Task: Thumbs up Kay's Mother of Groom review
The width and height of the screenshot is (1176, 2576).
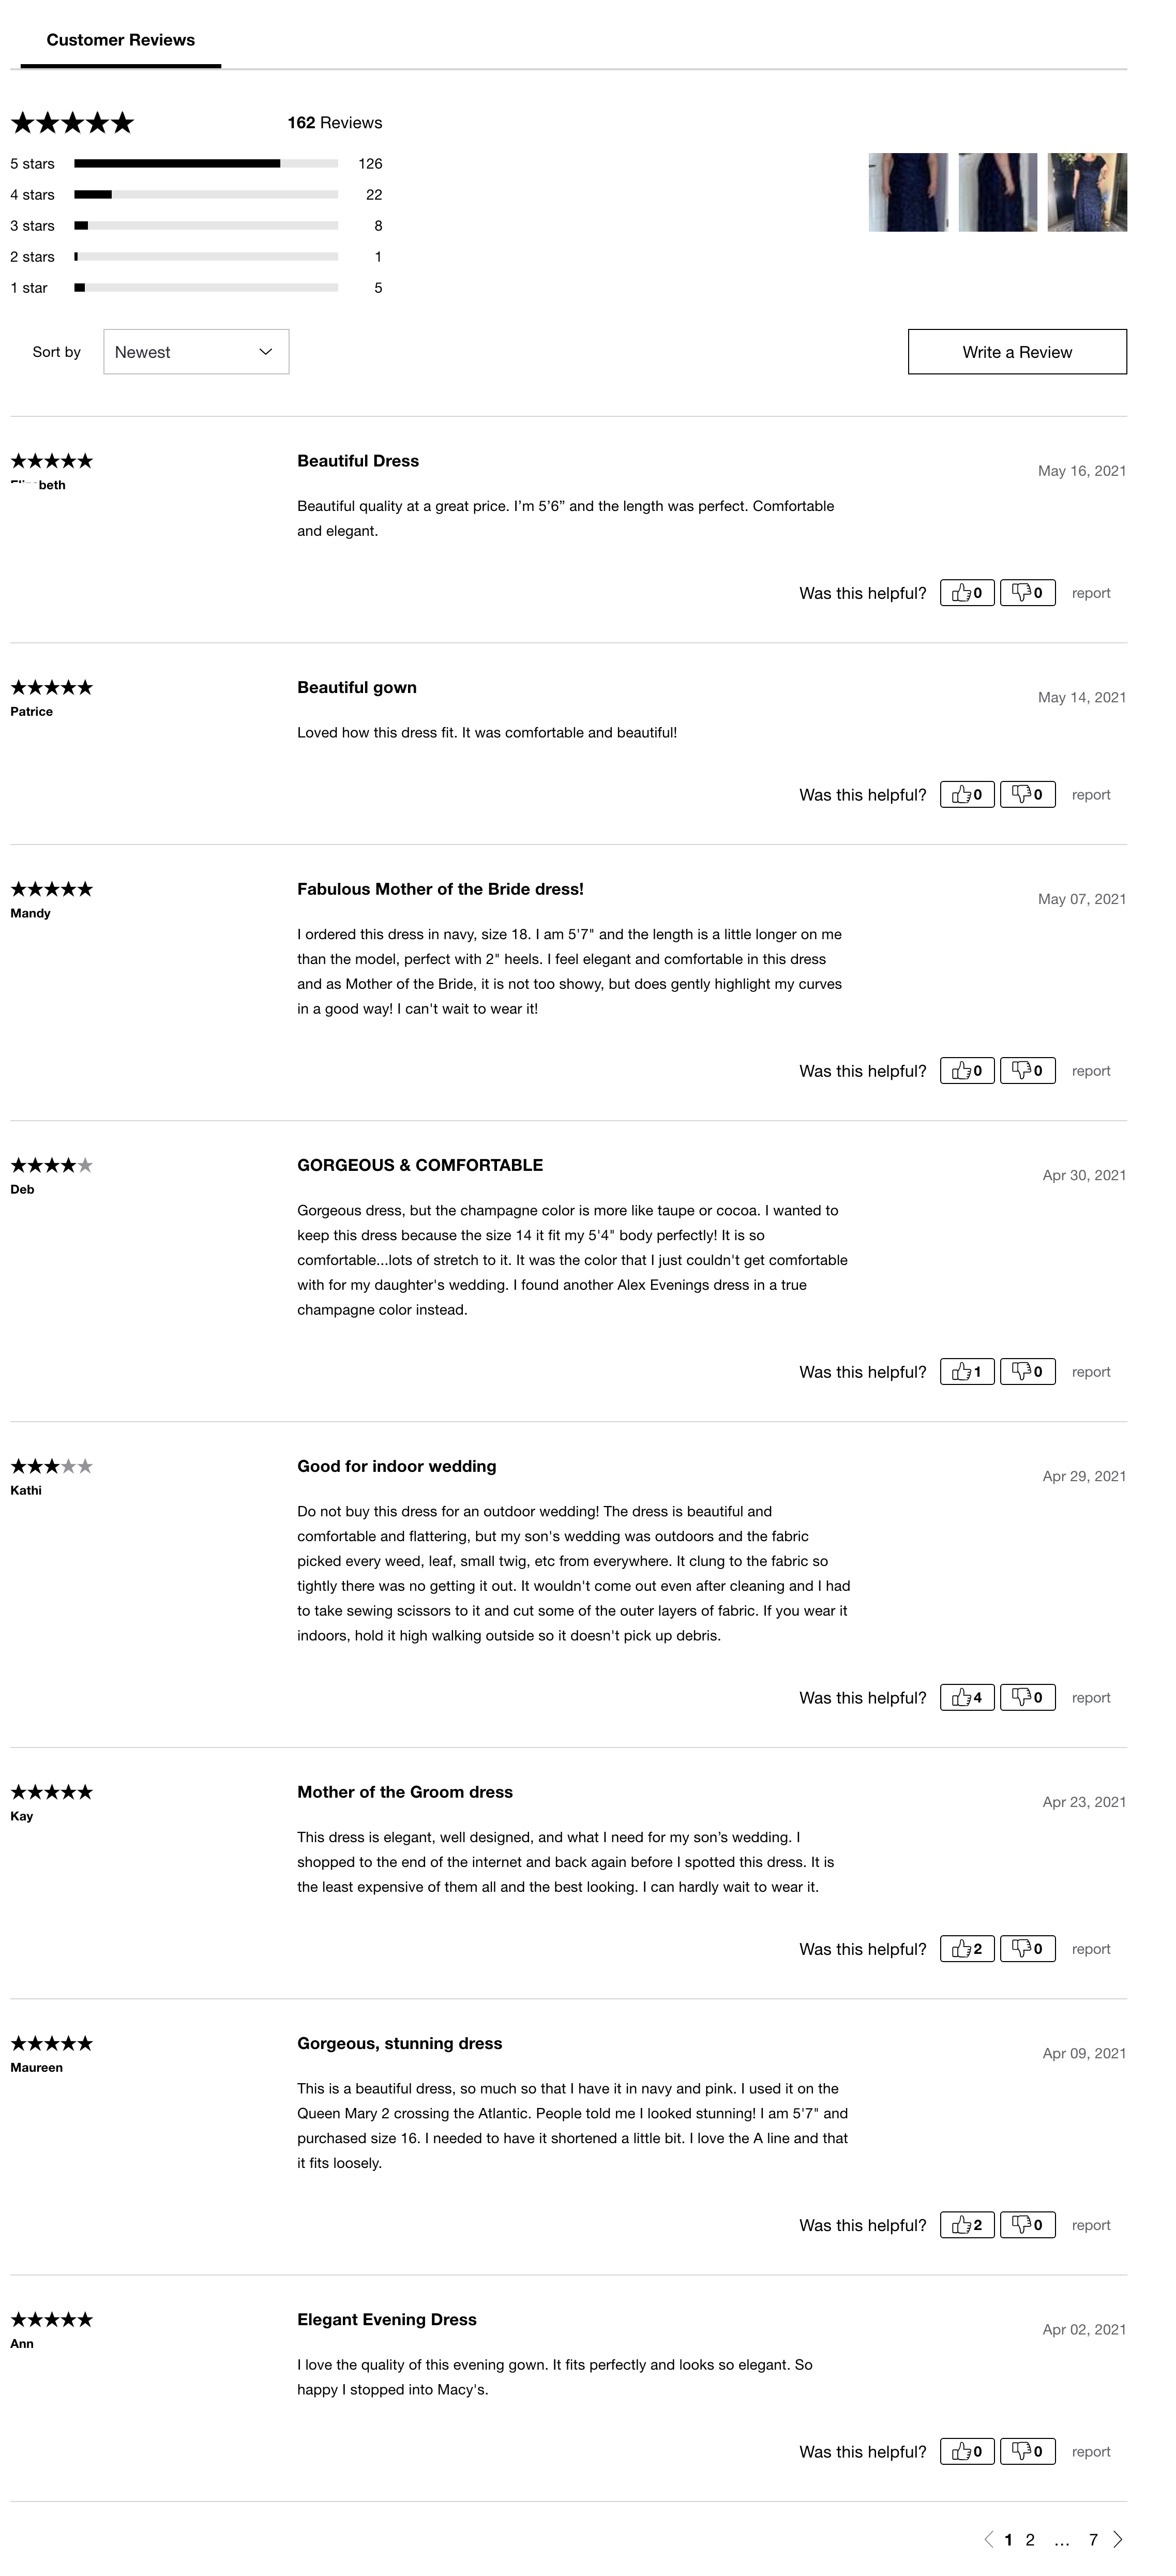Action: pyautogui.click(x=967, y=1949)
